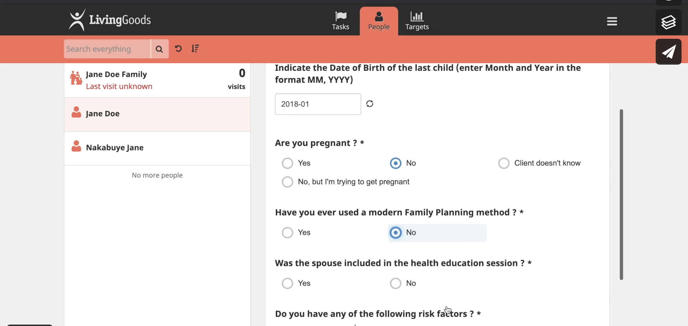
Task: Click the form's vertical scrollbar
Action: (621, 194)
